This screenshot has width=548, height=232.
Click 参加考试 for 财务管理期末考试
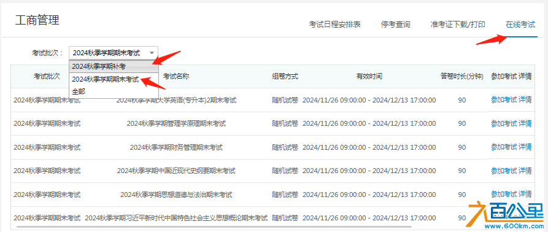(504, 147)
